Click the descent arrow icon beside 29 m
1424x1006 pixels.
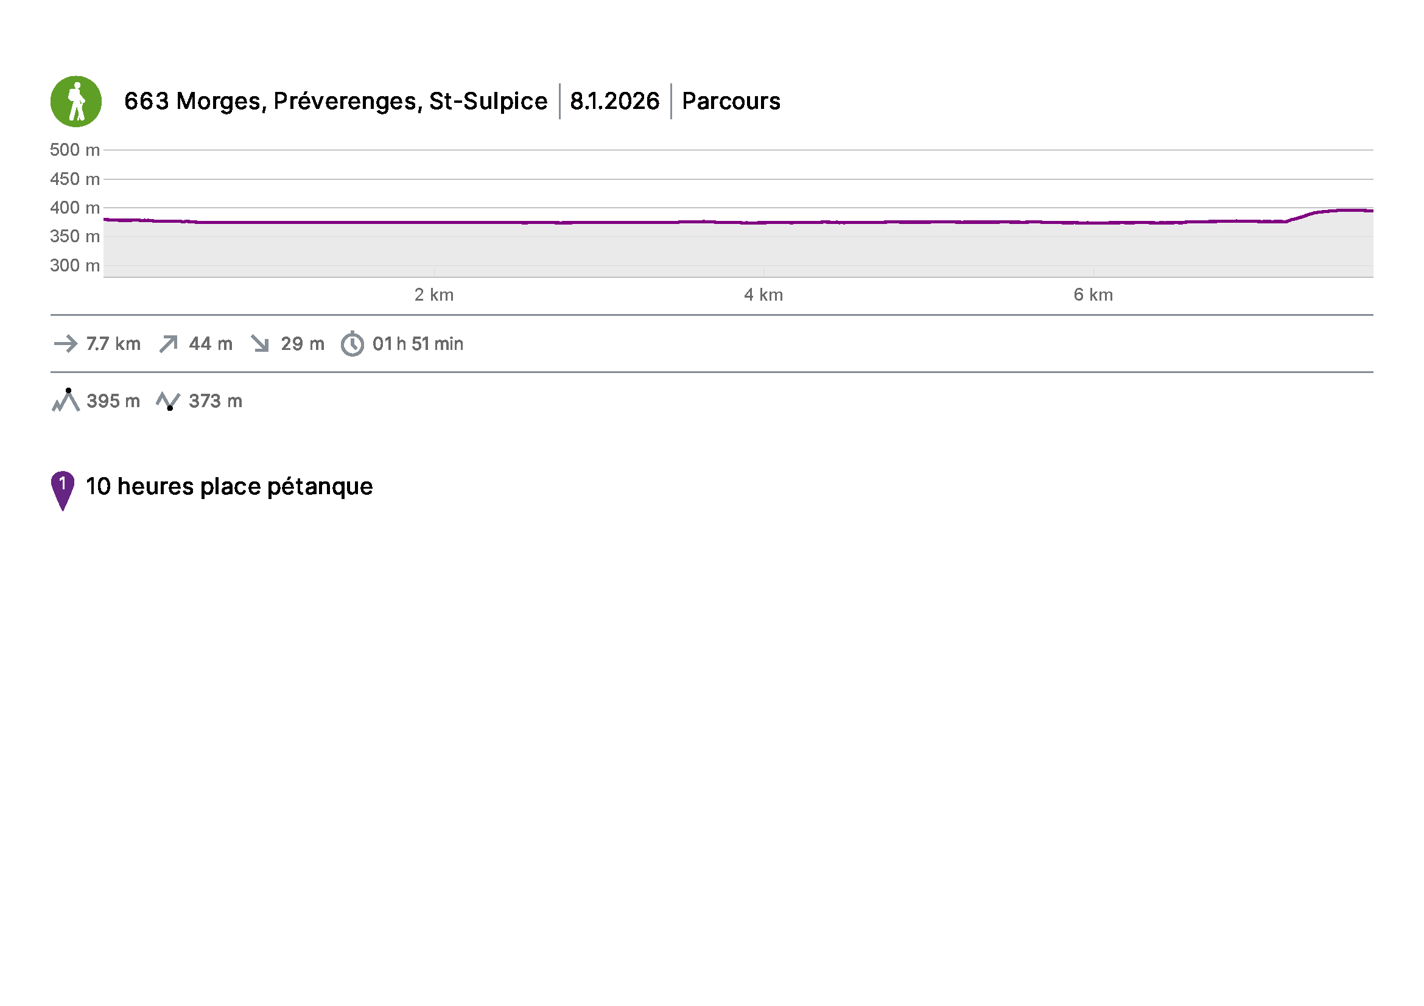(260, 344)
